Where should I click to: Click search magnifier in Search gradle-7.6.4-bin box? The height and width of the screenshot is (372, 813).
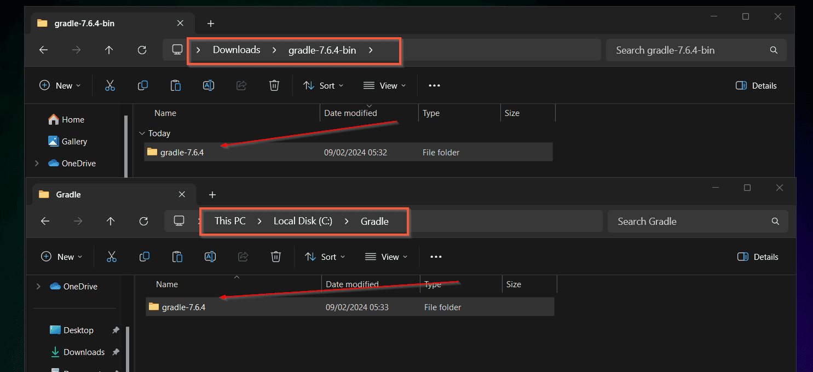pyautogui.click(x=774, y=50)
